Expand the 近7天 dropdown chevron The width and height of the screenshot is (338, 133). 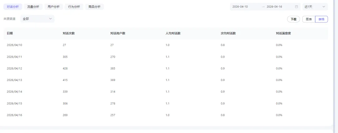pos(324,7)
